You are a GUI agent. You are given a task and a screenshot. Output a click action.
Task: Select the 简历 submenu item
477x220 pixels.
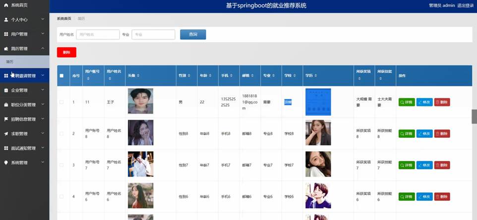pyautogui.click(x=25, y=62)
